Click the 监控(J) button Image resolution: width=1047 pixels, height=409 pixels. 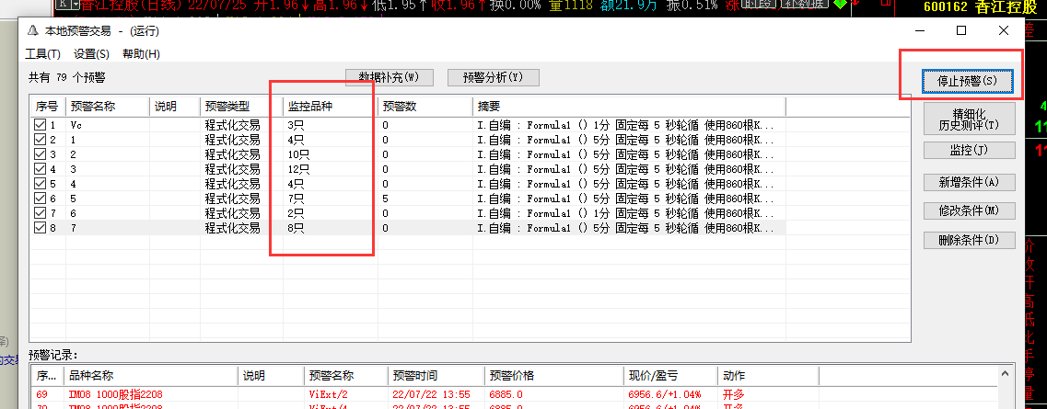[970, 151]
